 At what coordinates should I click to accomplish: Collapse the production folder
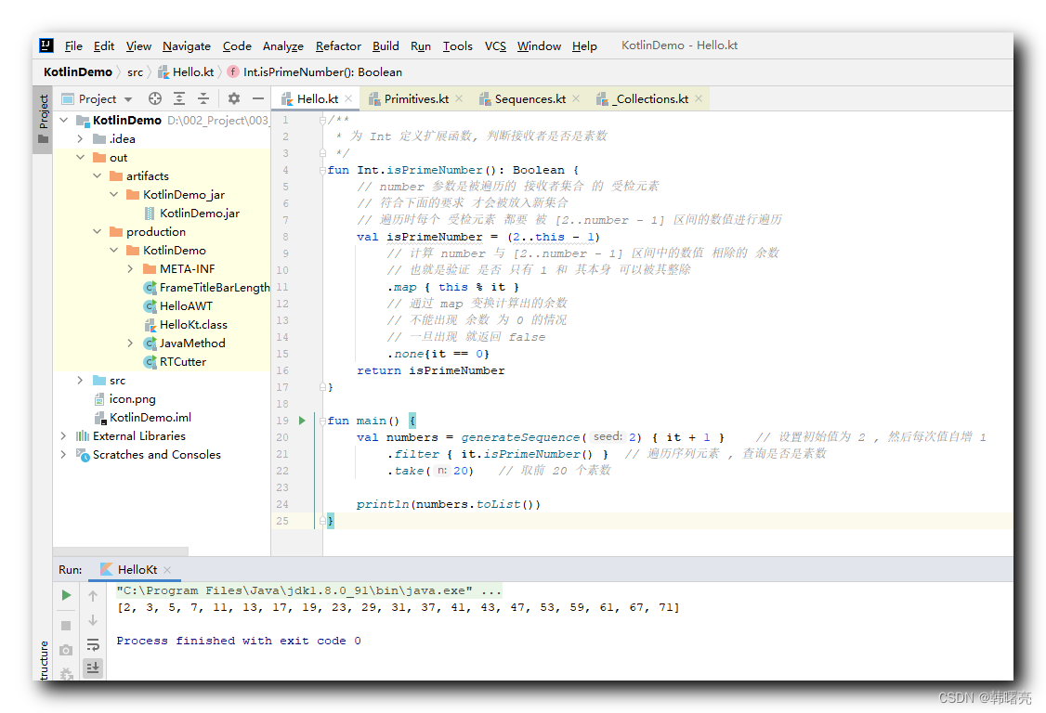[x=98, y=232]
